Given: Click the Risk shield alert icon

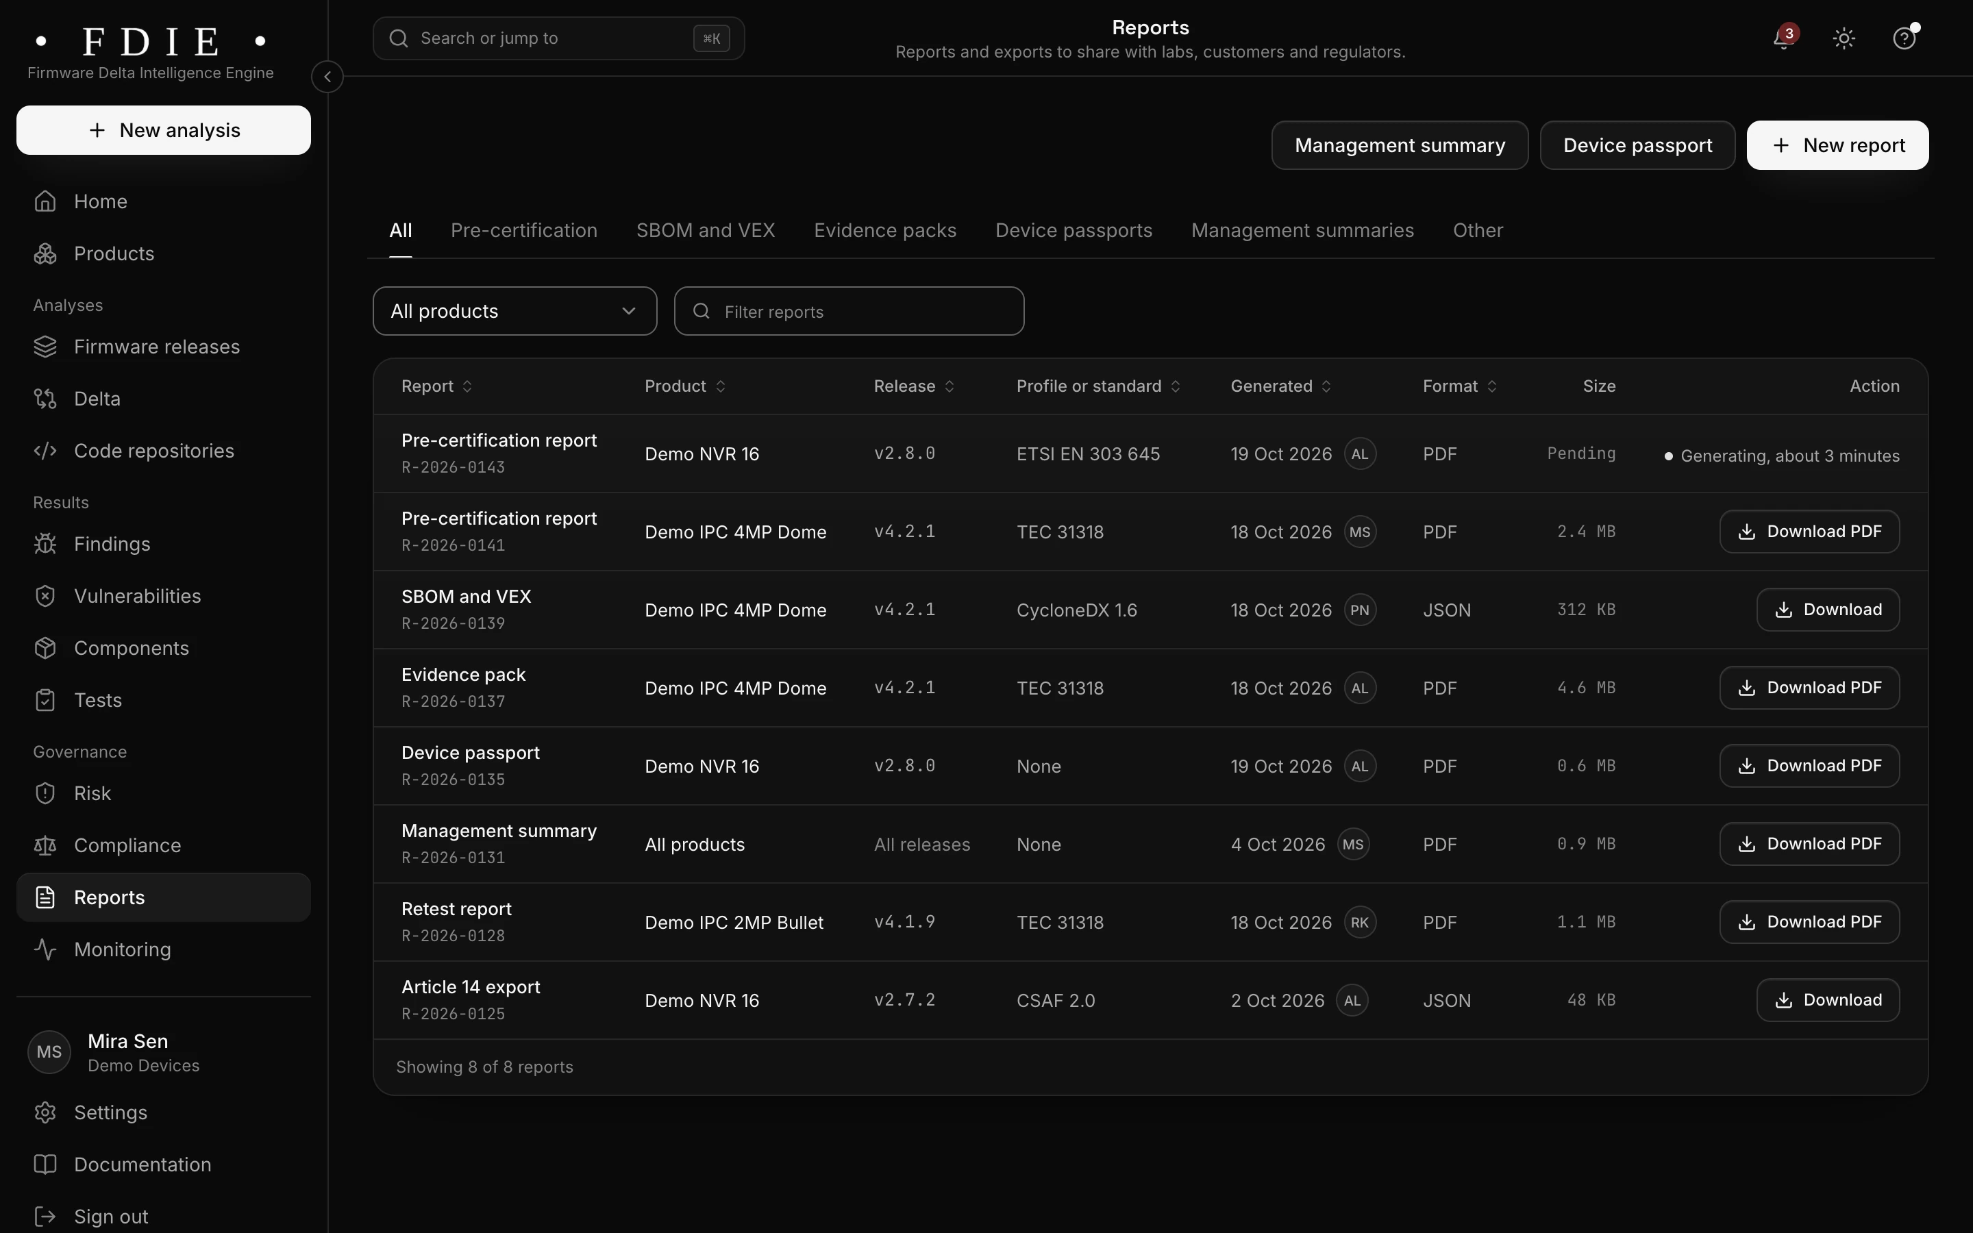Looking at the screenshot, I should (x=46, y=793).
